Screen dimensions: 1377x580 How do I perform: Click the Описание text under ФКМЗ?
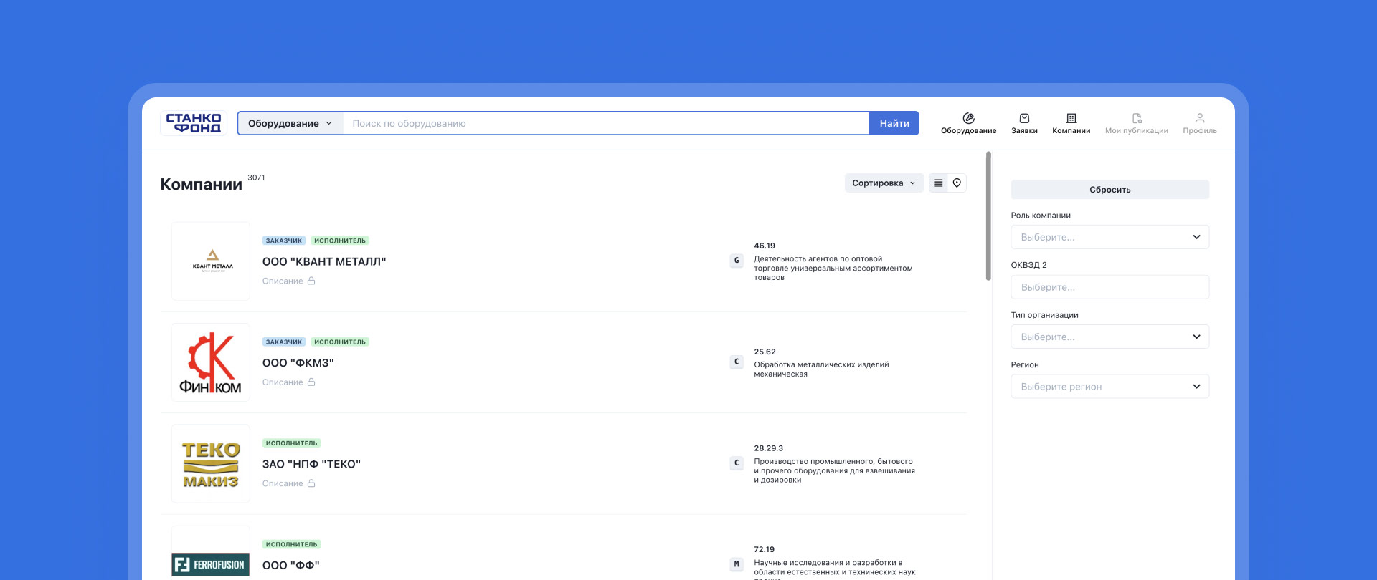point(283,382)
